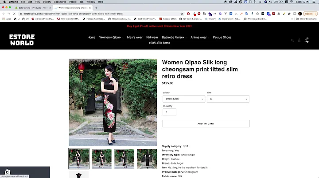Open the purple gear extension icon
This screenshot has width=319, height=178.
click(x=220, y=14)
